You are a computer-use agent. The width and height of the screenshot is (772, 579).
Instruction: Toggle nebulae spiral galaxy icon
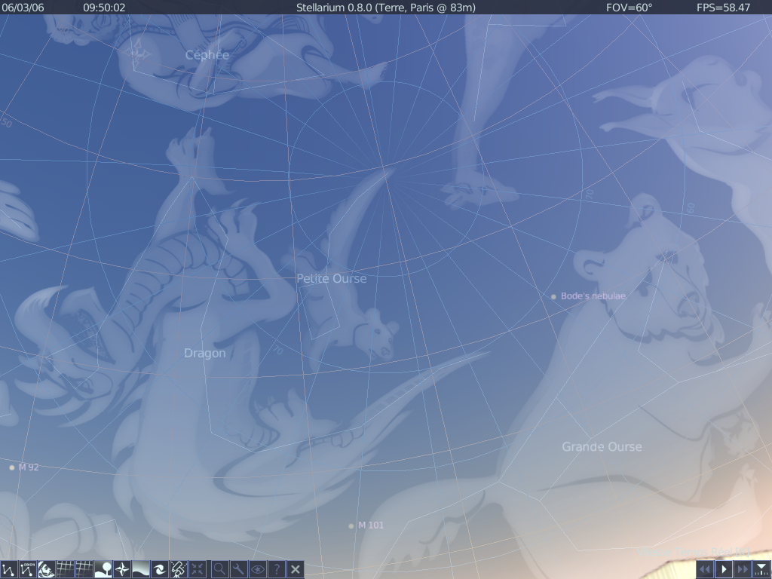click(159, 570)
